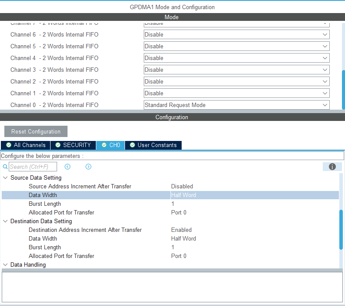The image size is (345, 308).
Task: Click the info icon in parameters panel
Action: pyautogui.click(x=332, y=167)
